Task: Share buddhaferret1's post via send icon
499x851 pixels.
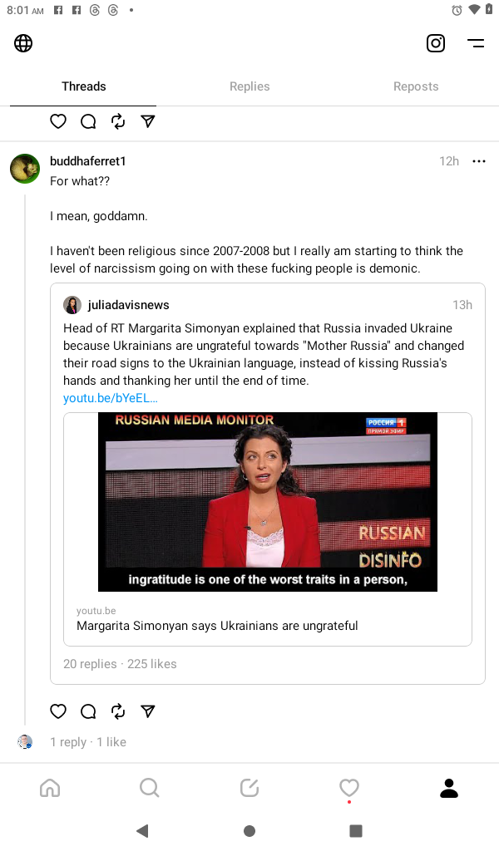Action: (148, 711)
